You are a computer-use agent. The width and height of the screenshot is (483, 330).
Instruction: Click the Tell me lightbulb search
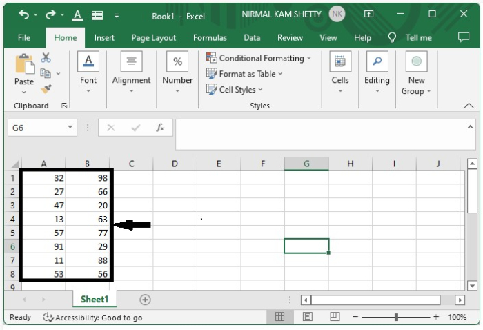[x=410, y=37]
